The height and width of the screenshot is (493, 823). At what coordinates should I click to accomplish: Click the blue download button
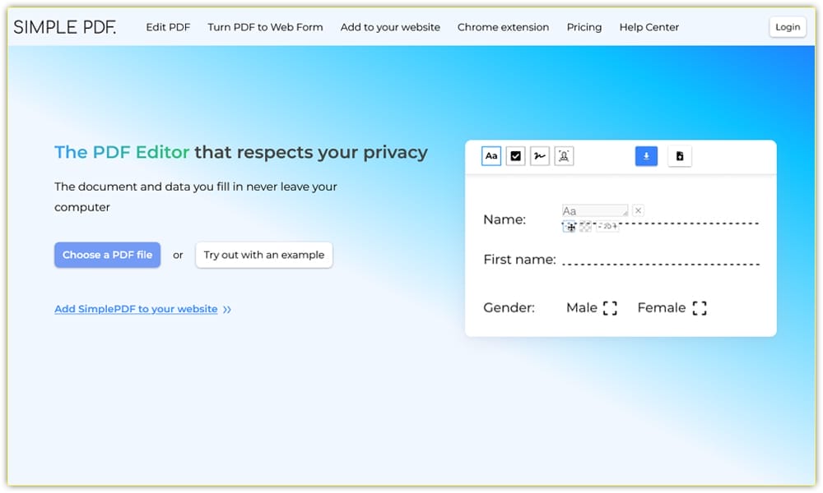[646, 156]
